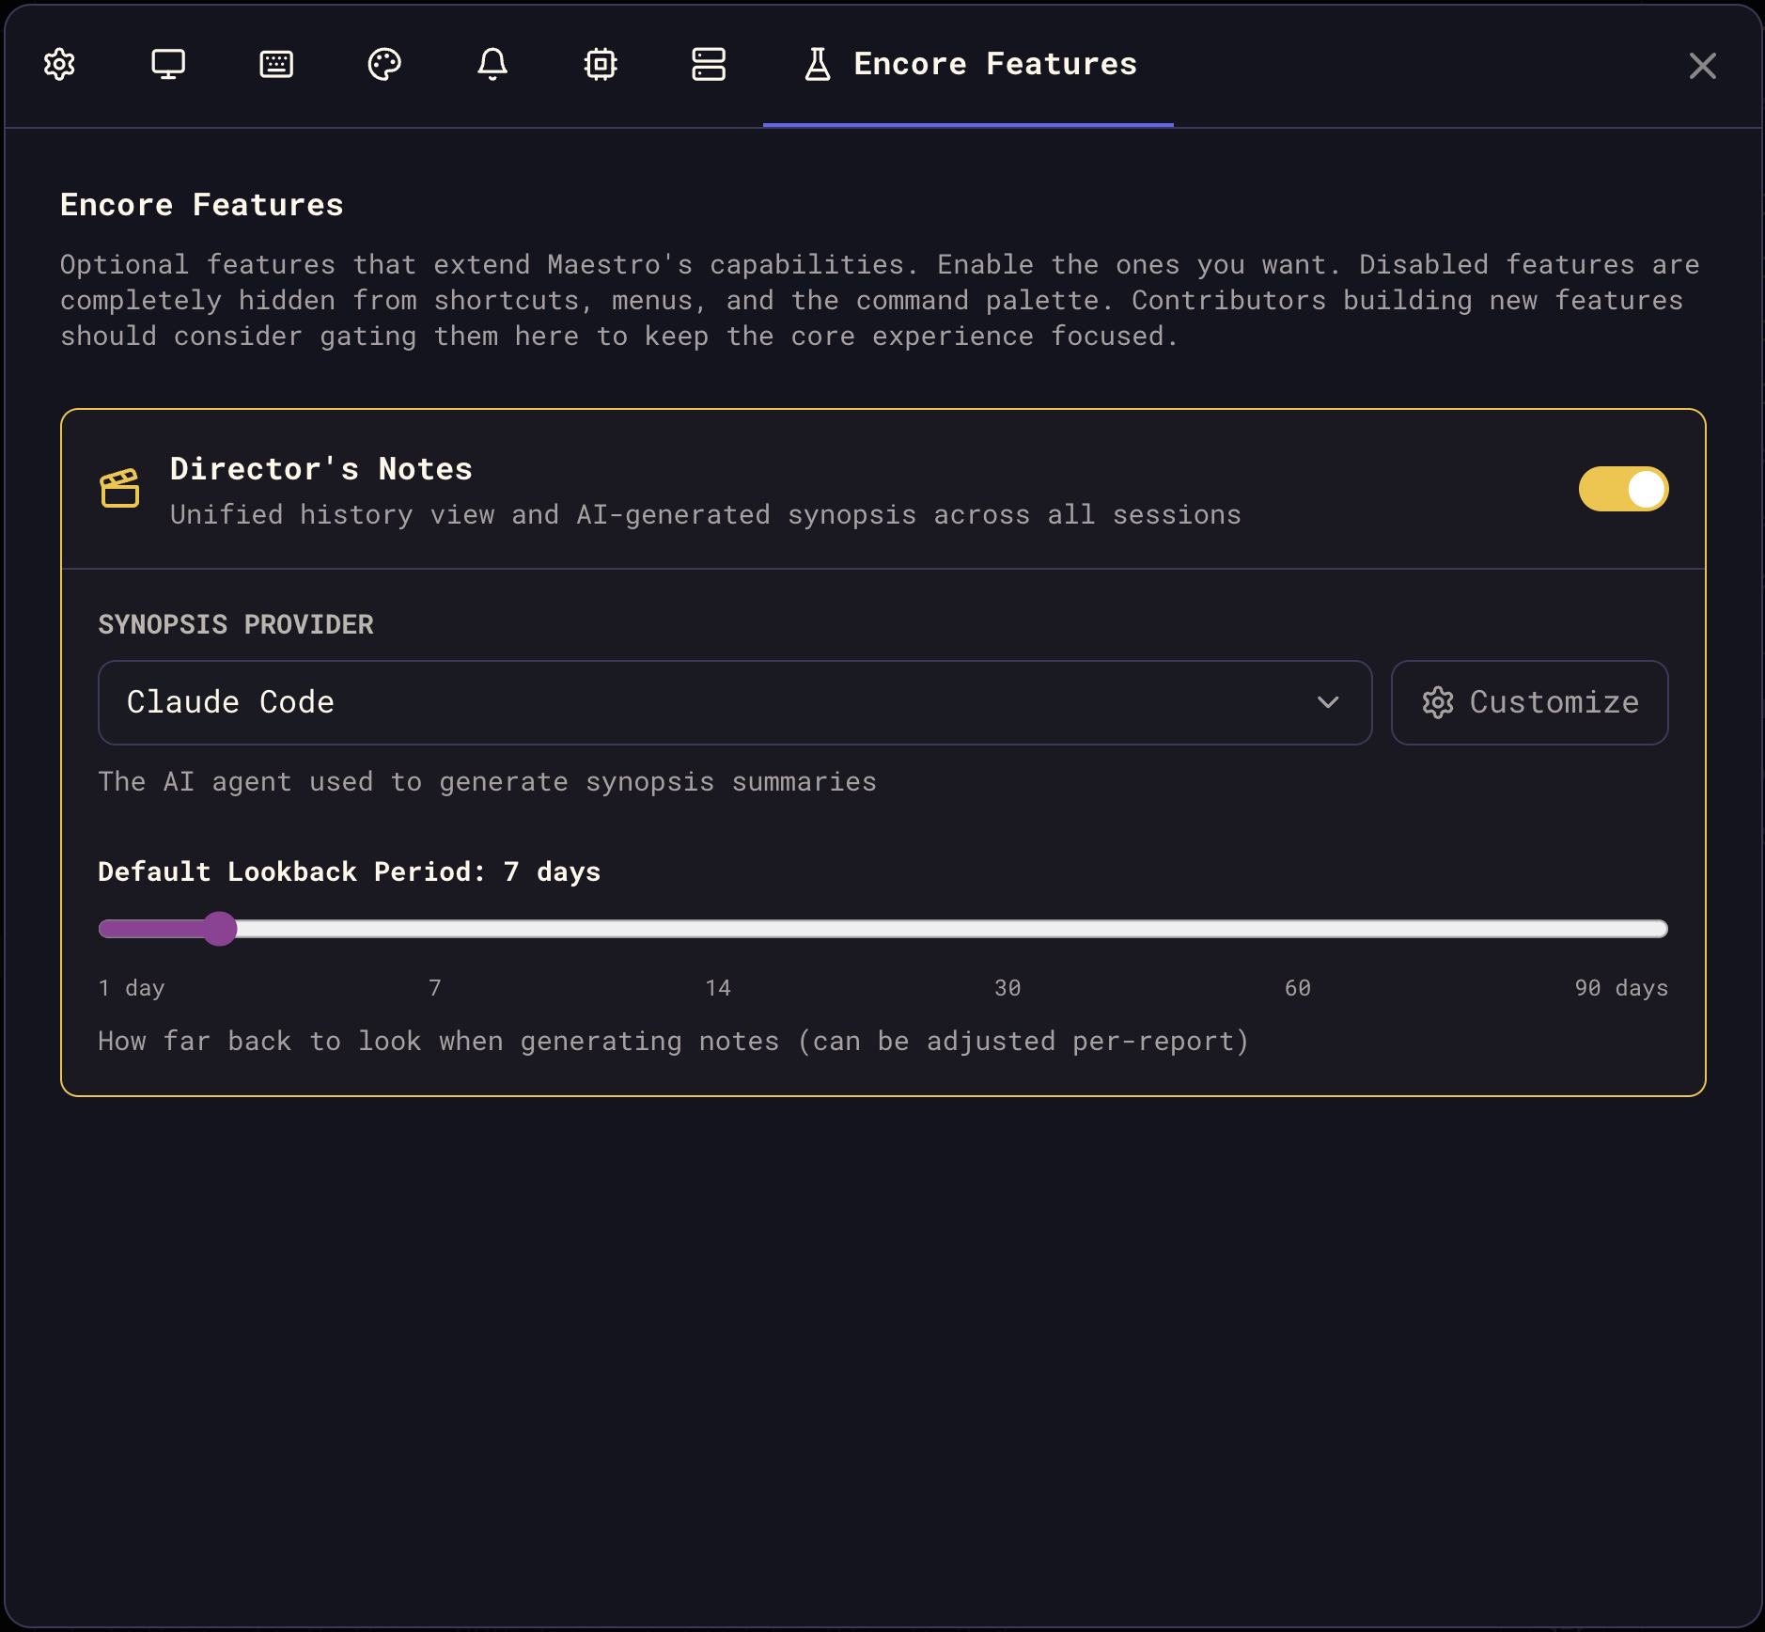This screenshot has height=1632, width=1765.
Task: Switch to the Encore Features tab
Action: (969, 65)
